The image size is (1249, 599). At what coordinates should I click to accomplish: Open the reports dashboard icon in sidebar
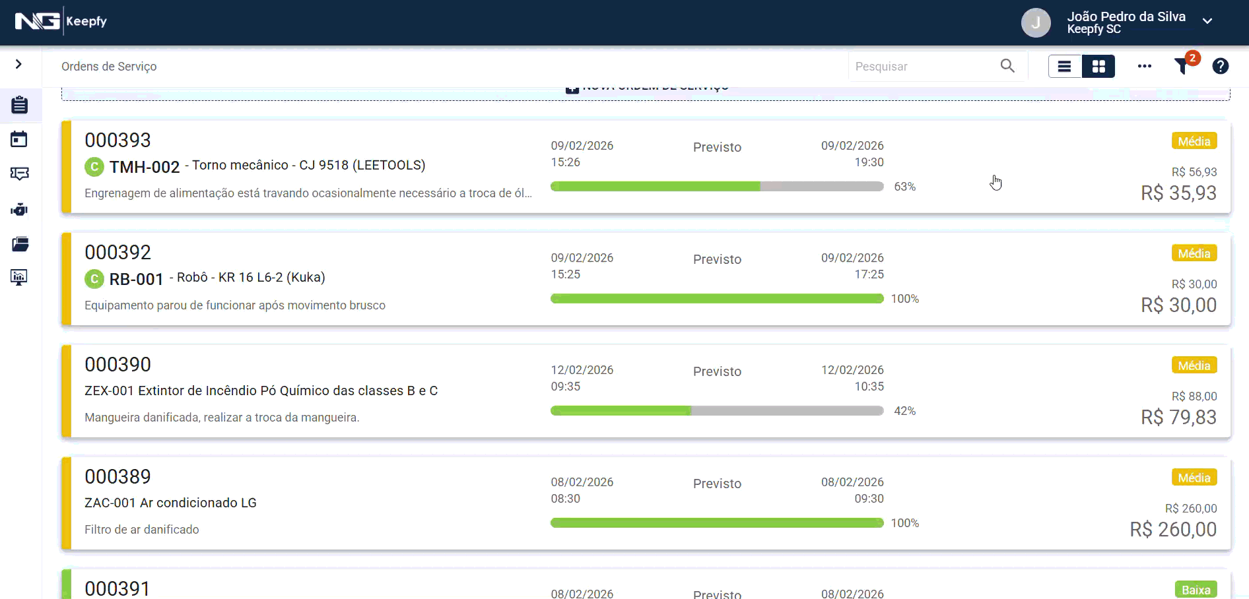click(x=19, y=278)
